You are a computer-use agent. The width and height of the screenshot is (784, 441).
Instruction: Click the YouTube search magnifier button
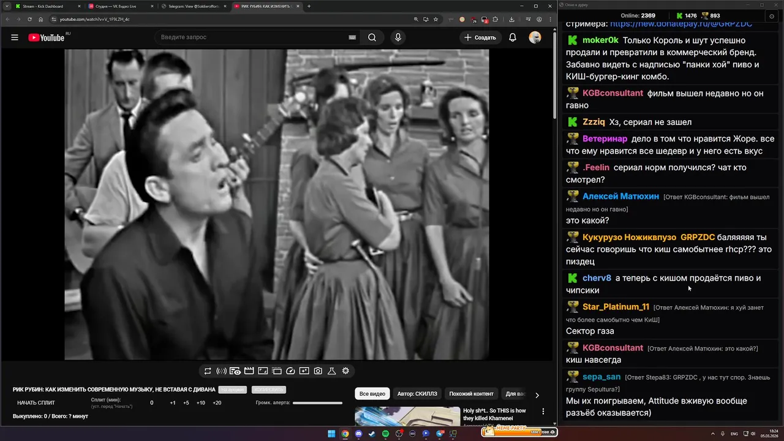(x=372, y=37)
